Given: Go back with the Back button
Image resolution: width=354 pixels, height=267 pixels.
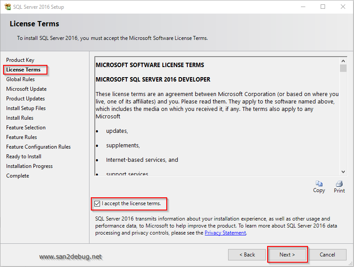Looking at the screenshot, I should (247, 255).
